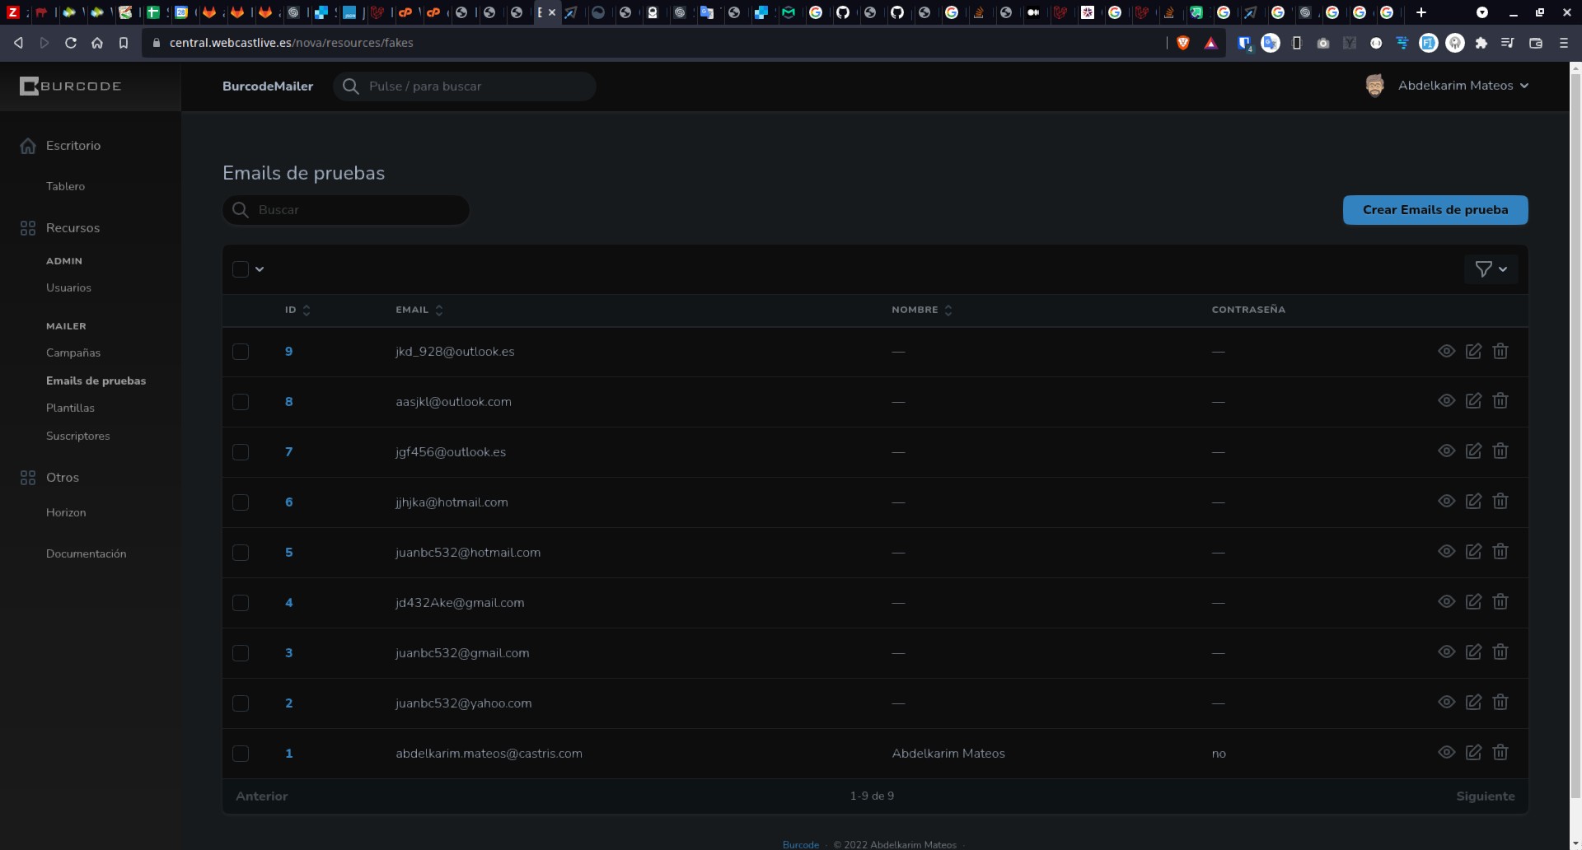This screenshot has height=850, width=1582.
Task: Click the Burcode logo in sidebar
Action: pyautogui.click(x=71, y=86)
